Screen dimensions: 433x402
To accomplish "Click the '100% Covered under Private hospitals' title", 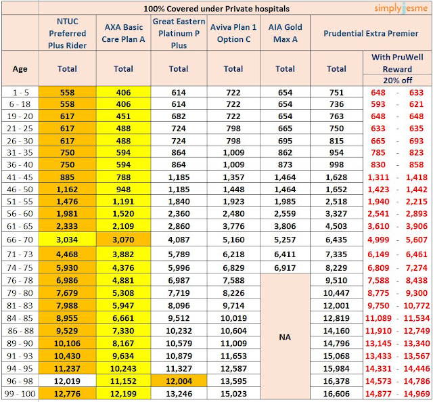I will click(216, 9).
